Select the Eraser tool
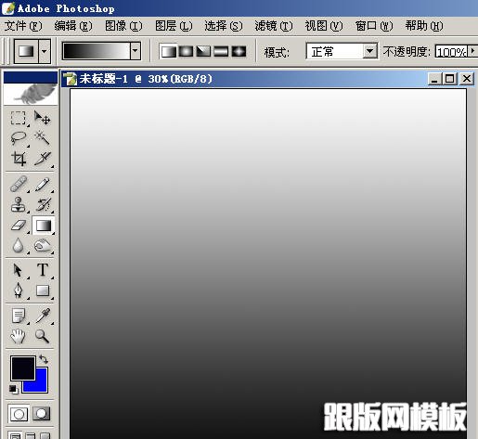 click(18, 226)
